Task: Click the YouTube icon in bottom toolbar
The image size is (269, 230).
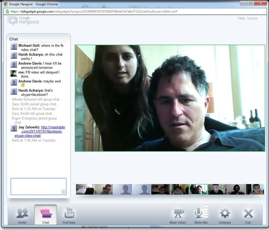Action: point(69,214)
